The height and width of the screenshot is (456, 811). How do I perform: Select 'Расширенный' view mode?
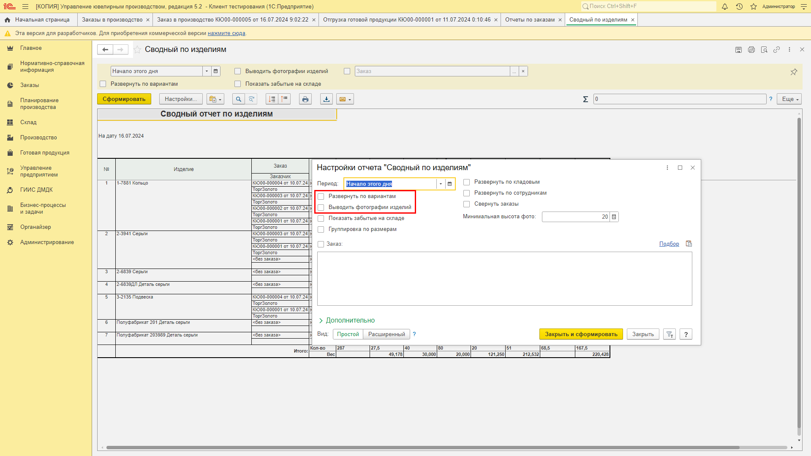[x=386, y=334]
